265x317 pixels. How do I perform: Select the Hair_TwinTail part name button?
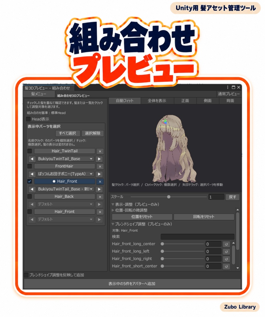(65, 151)
